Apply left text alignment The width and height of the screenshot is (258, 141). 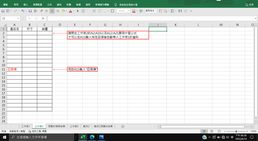pyautogui.click(x=47, y=11)
